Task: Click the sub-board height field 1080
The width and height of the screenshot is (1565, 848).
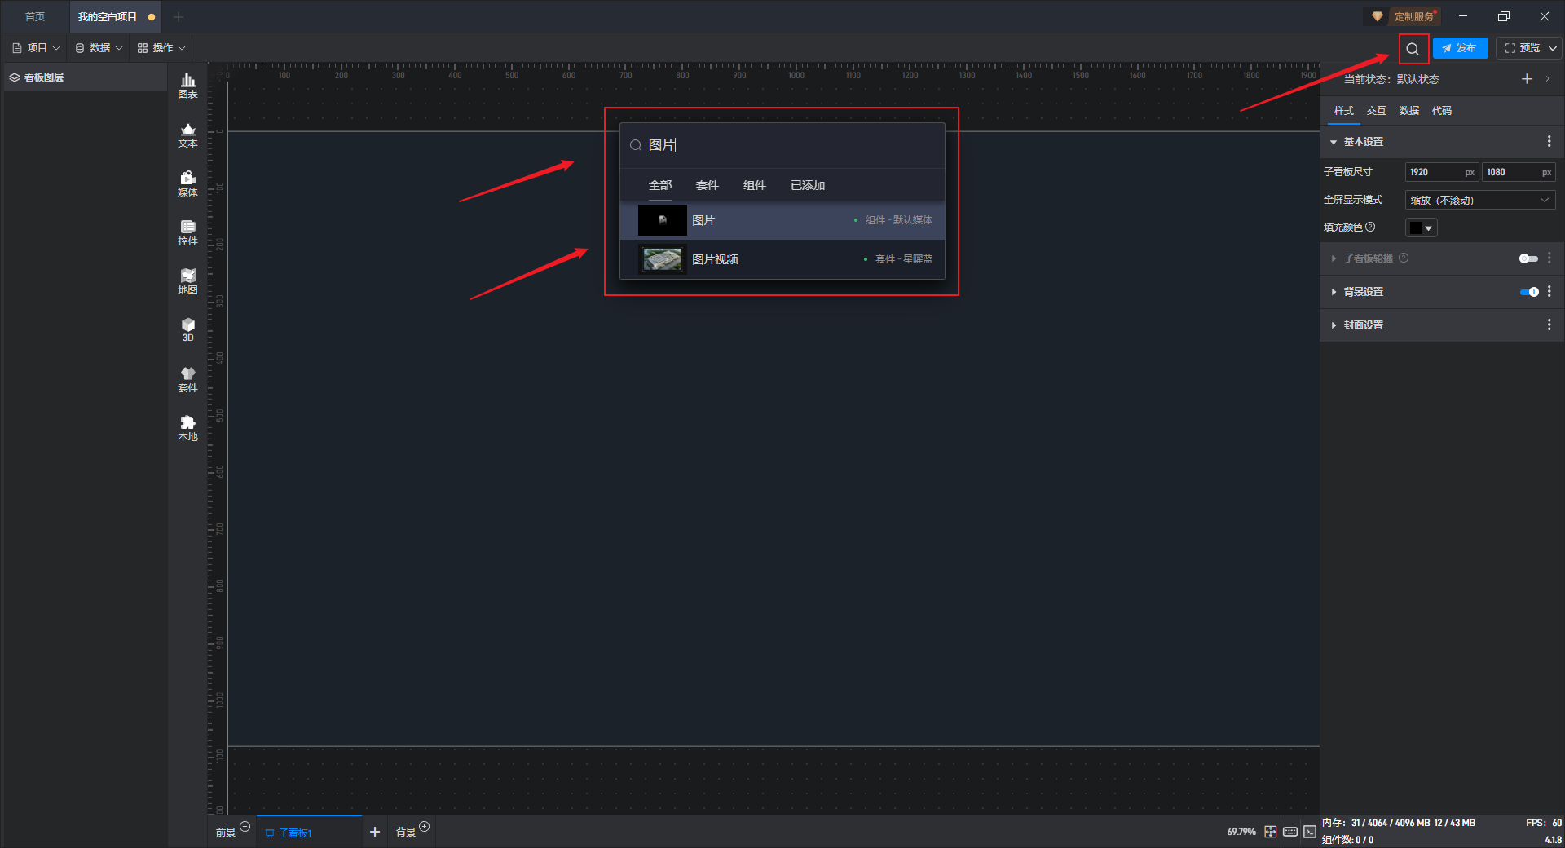Action: tap(1519, 172)
